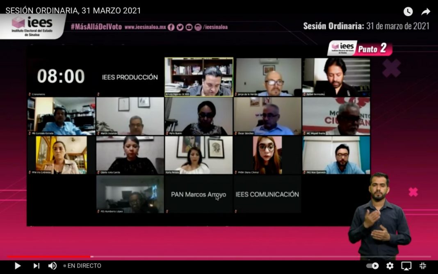Select the IEES COMUNICACIÓN participant tile
This screenshot has width=438, height=274.
[x=267, y=194]
